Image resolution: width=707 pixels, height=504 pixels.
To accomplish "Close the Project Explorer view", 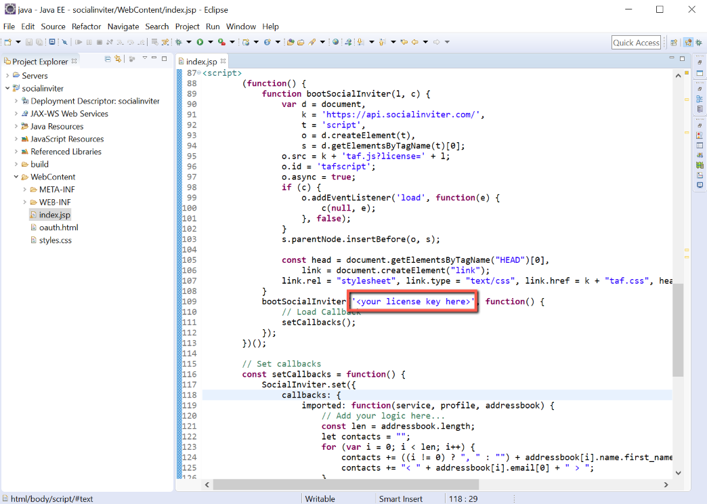I will 74,61.
